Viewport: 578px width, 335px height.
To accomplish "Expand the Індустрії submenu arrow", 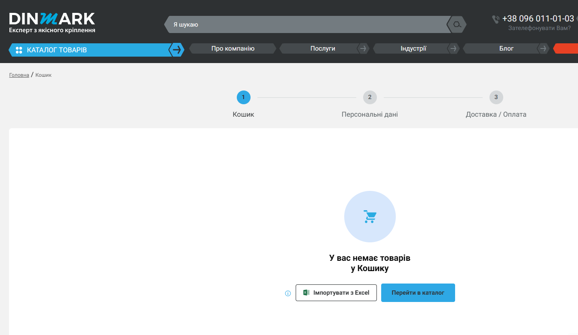I will click(x=453, y=48).
